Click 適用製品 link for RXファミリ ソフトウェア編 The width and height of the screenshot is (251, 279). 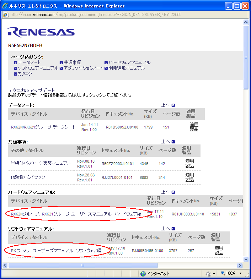coord(219,250)
